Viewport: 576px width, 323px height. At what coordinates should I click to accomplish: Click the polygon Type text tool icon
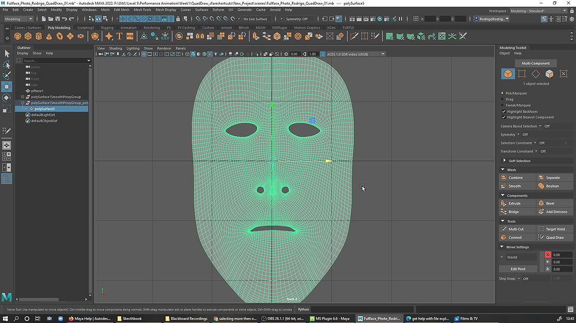pyautogui.click(x=119, y=36)
